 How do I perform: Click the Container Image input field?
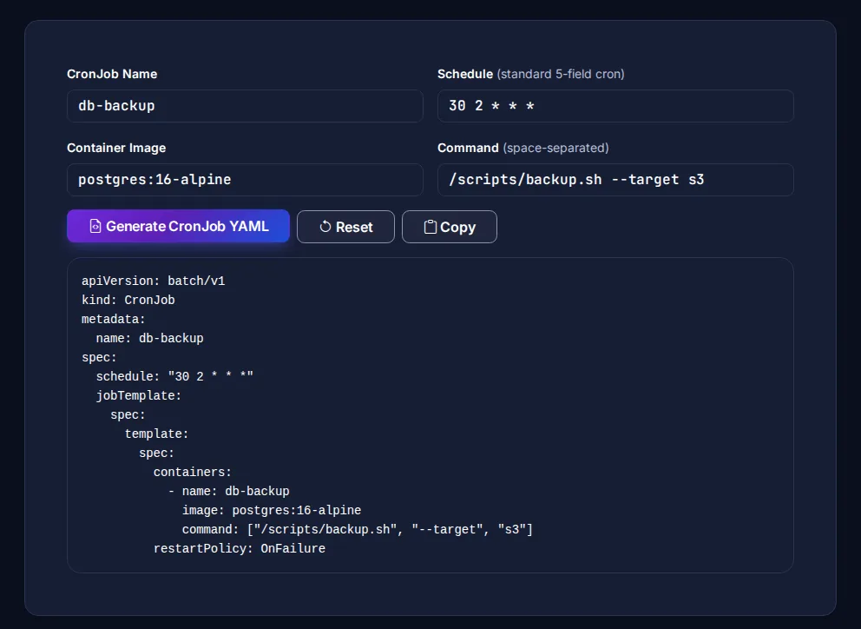tap(245, 179)
